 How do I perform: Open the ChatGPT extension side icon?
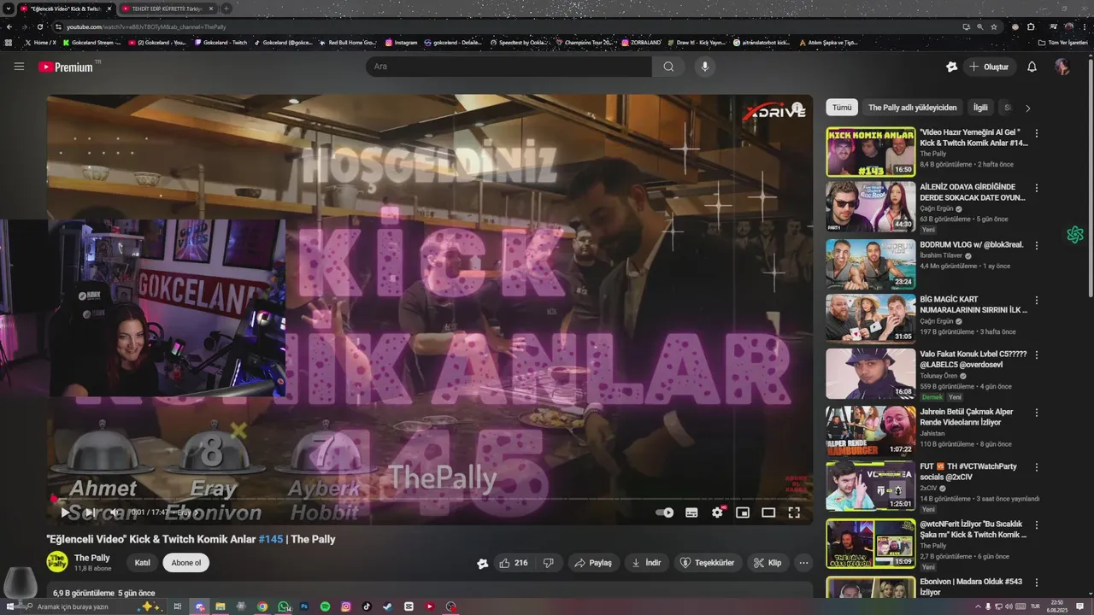tap(1075, 235)
